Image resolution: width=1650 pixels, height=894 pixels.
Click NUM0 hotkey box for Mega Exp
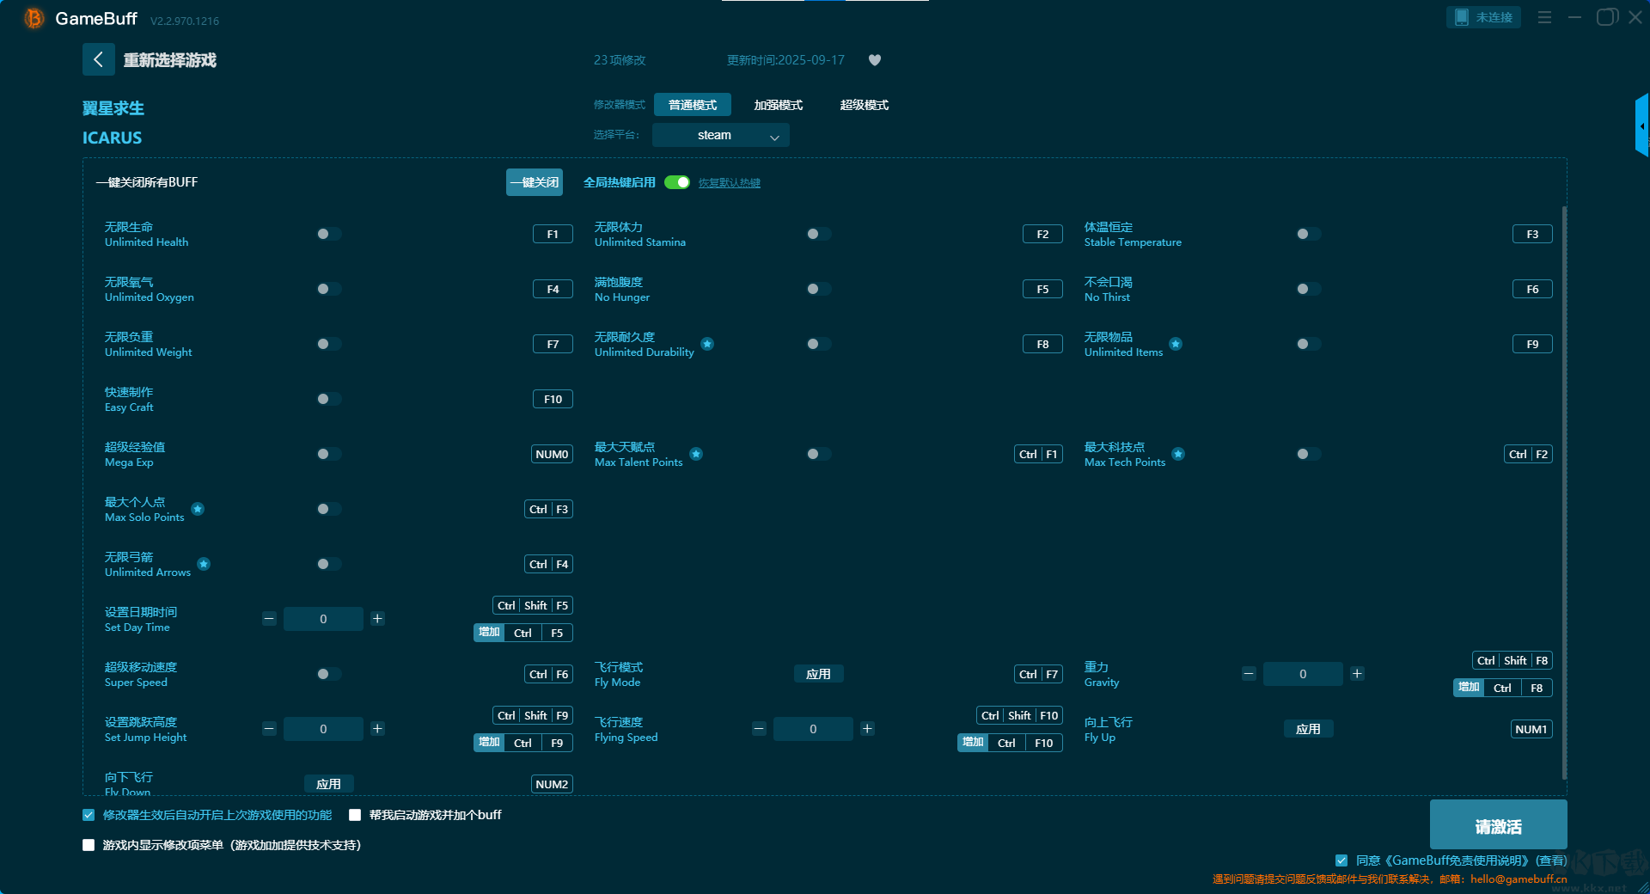click(552, 454)
